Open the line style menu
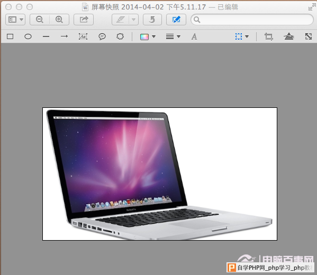The image size is (317, 275). click(x=170, y=36)
